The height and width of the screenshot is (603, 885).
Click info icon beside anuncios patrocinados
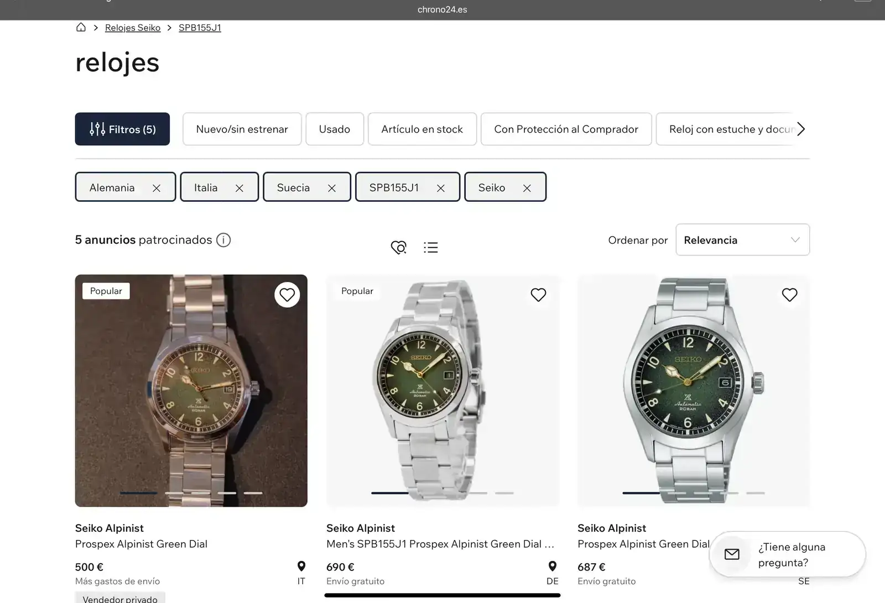pos(223,240)
